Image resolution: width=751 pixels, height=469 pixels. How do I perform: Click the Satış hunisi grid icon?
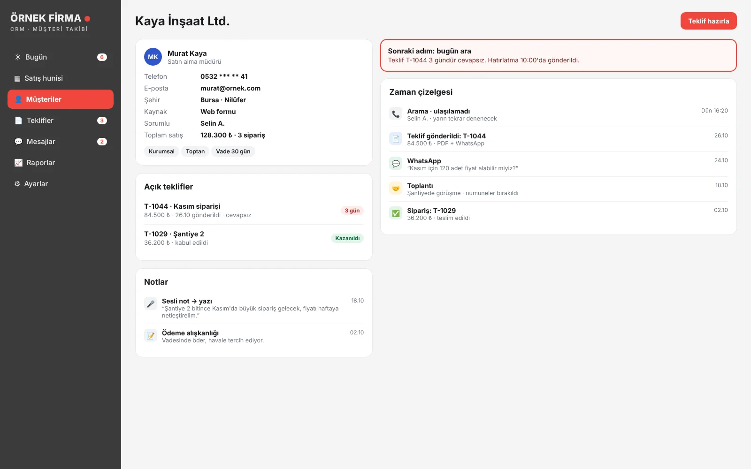(17, 78)
